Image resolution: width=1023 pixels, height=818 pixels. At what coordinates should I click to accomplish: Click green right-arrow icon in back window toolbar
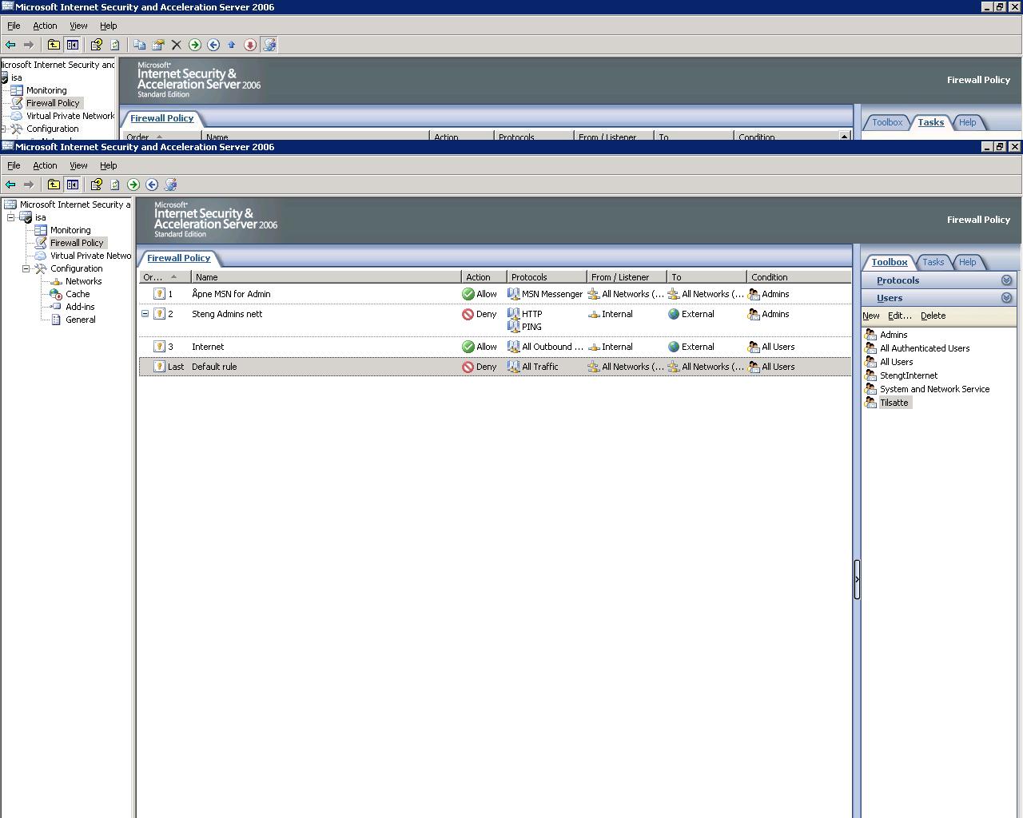195,45
